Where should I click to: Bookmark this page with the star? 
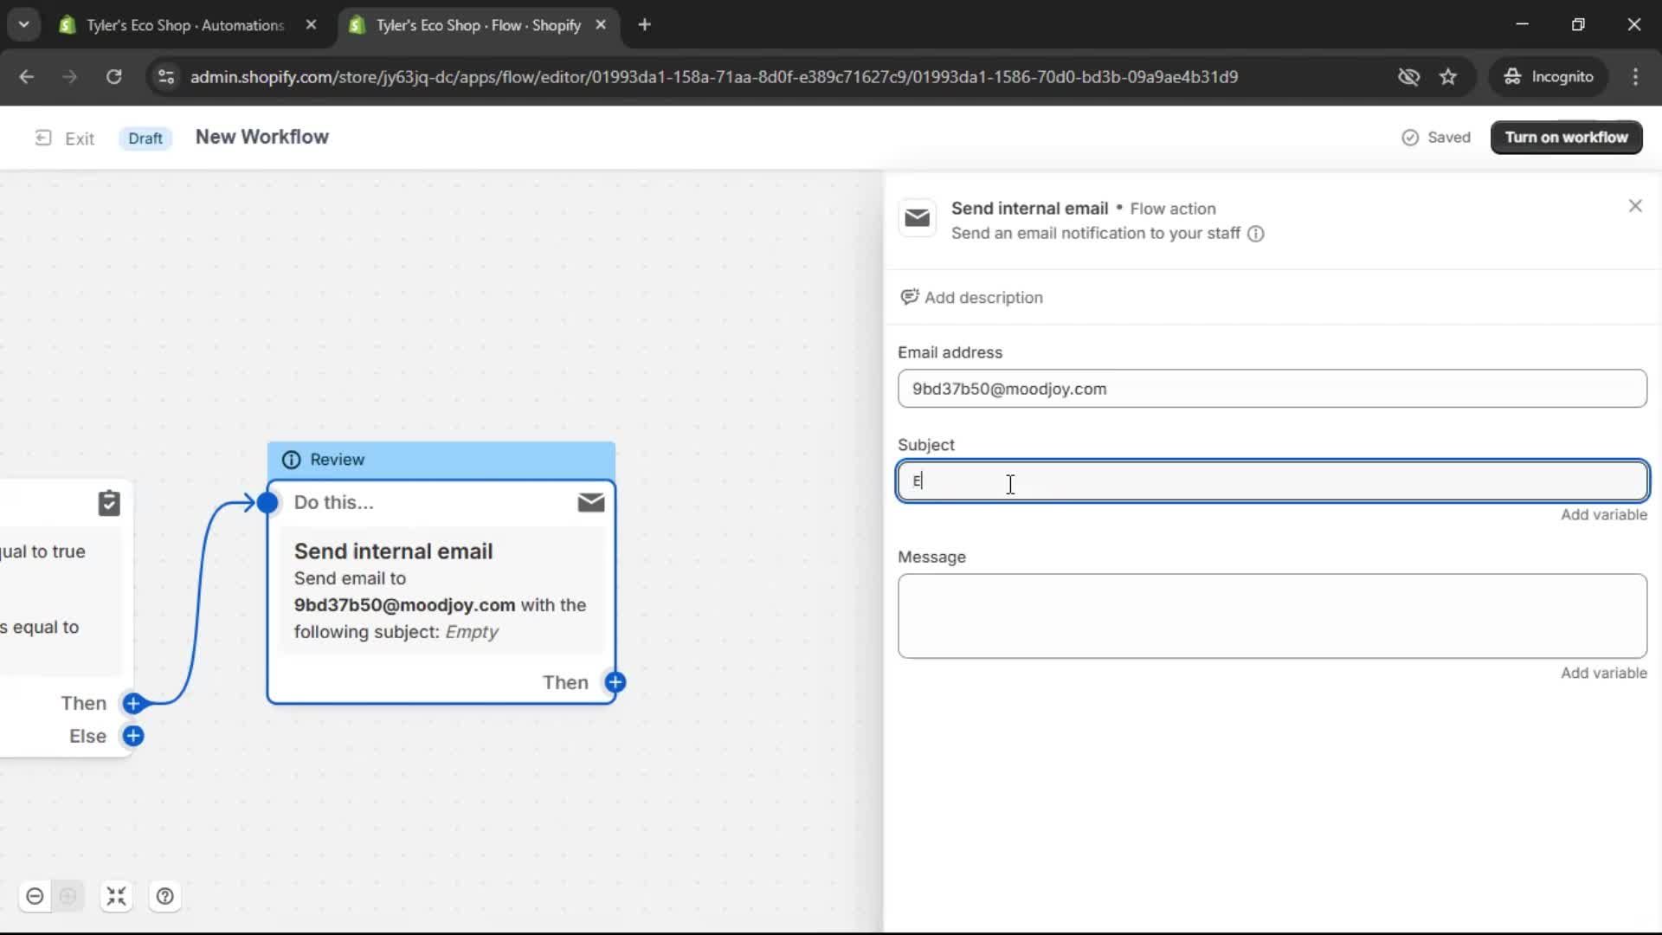(1449, 77)
